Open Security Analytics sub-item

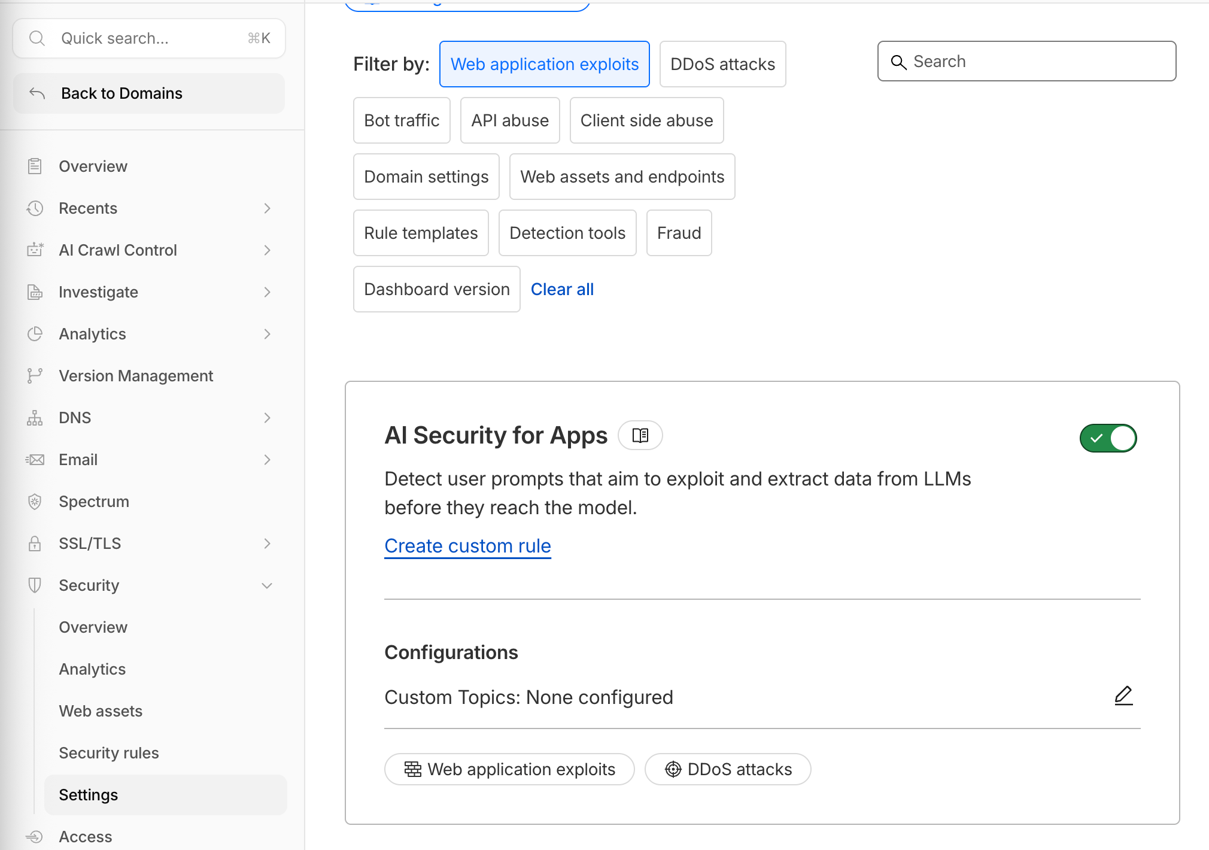click(166, 669)
